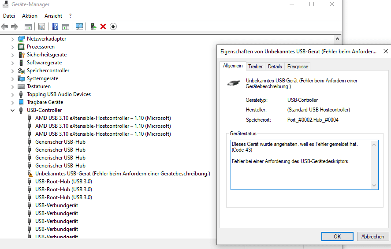
Task: Click the red X uninstall device icon
Action: pyautogui.click(x=103, y=26)
